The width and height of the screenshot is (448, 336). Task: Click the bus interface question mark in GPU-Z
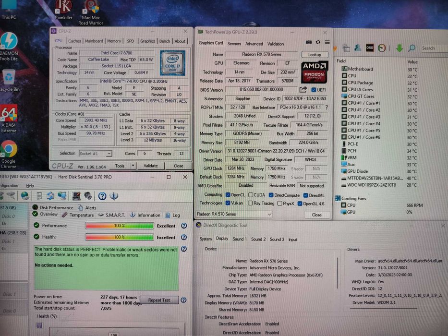point(327,108)
